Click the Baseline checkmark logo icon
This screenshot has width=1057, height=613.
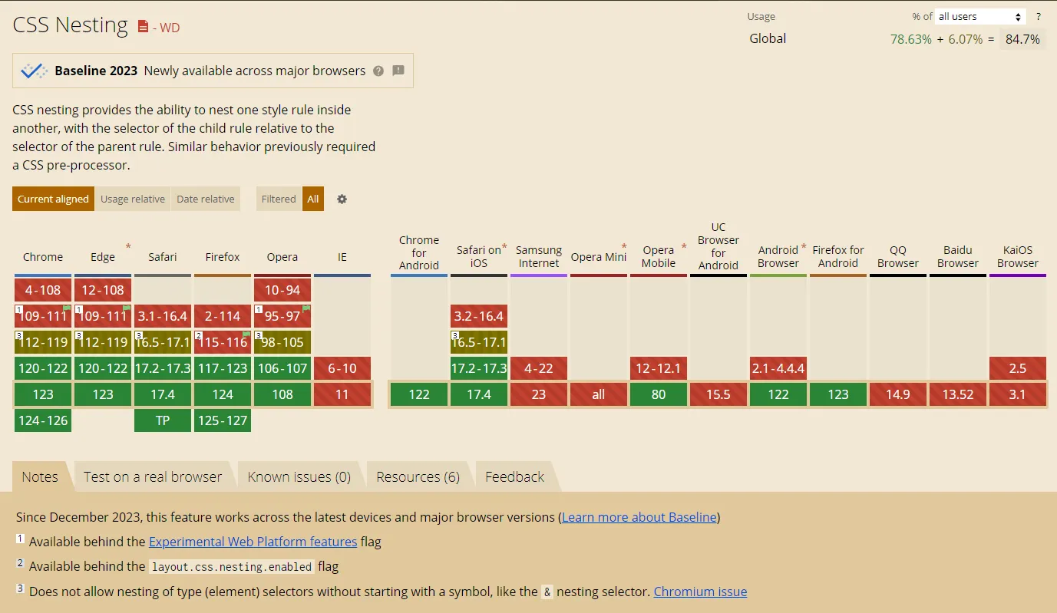(34, 71)
